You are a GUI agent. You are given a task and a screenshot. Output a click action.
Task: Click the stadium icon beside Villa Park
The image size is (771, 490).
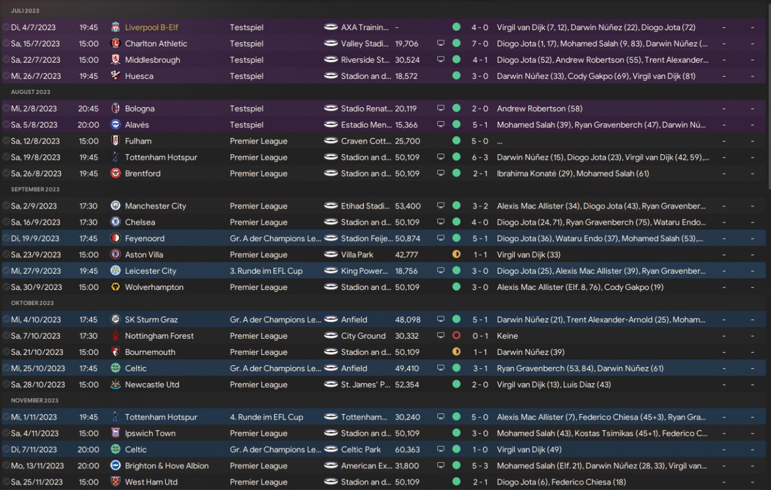(x=331, y=255)
